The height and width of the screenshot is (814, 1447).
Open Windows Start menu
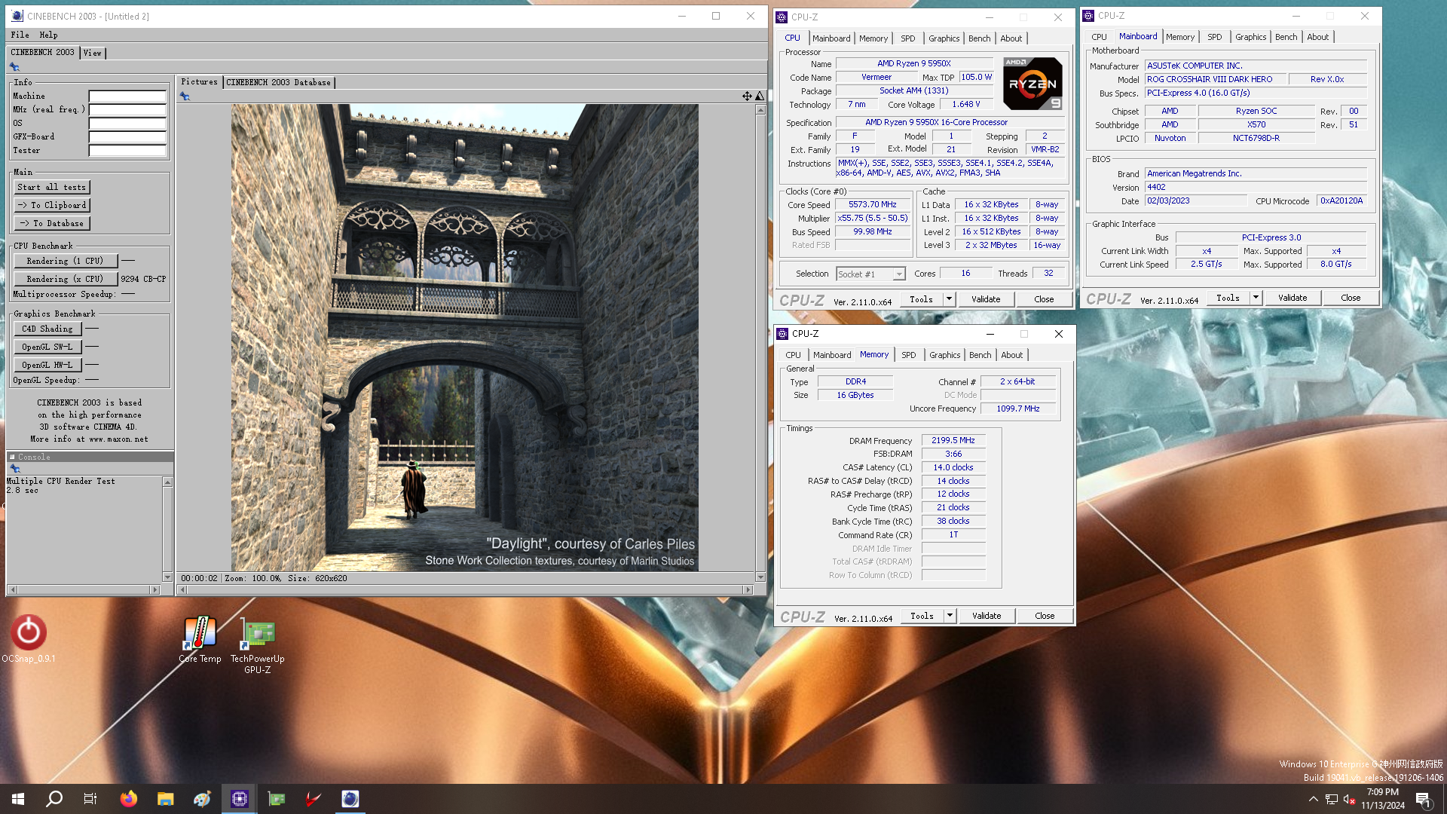point(18,799)
